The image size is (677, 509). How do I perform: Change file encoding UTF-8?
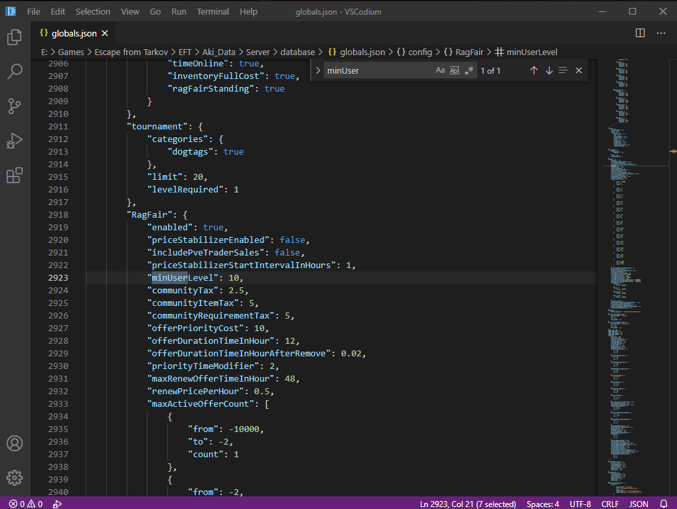pos(580,504)
